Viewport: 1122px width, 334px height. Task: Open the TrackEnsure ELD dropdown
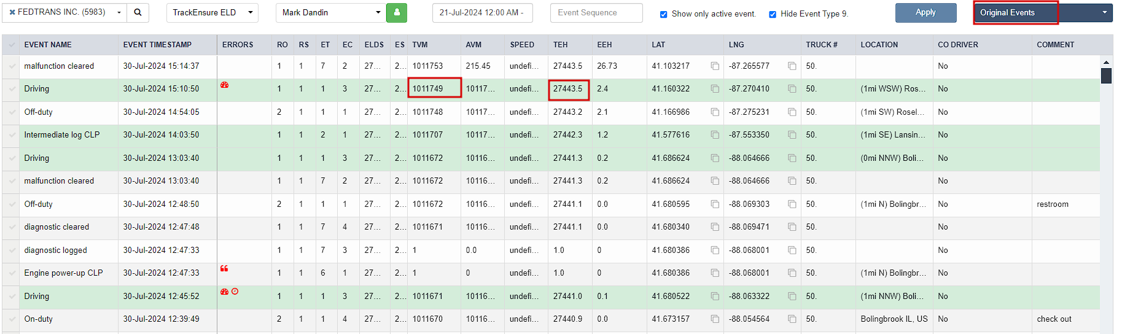pyautogui.click(x=212, y=12)
